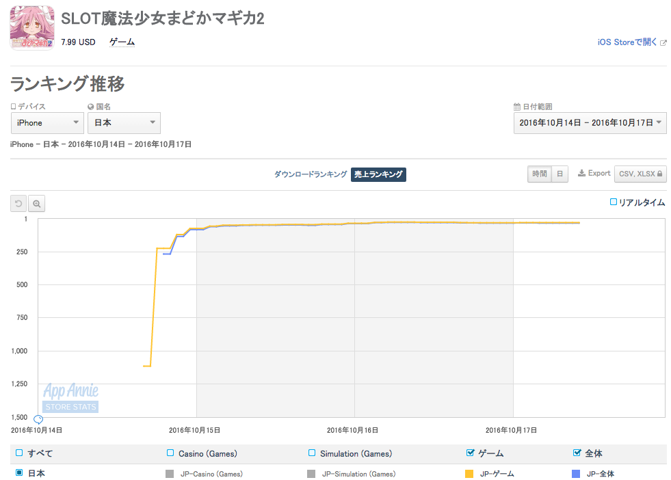
Task: Click the ランキング推移 heading
Action: click(67, 83)
